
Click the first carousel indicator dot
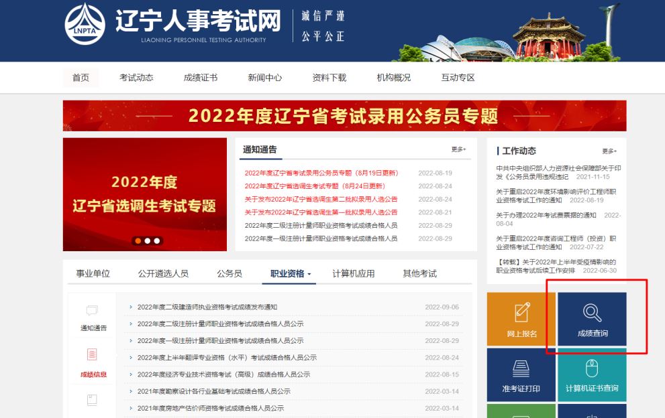(x=138, y=240)
